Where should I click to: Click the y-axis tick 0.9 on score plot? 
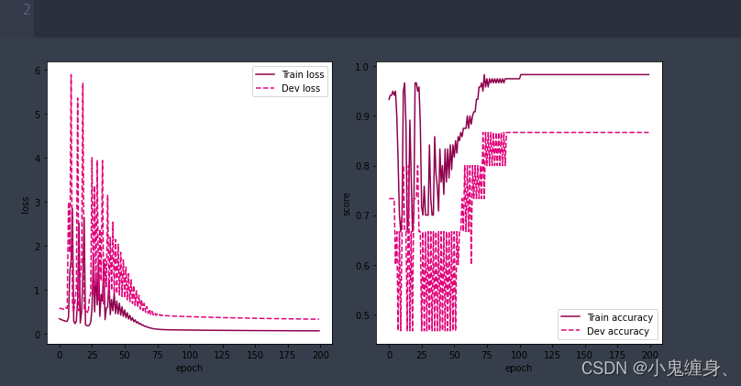[x=362, y=116]
